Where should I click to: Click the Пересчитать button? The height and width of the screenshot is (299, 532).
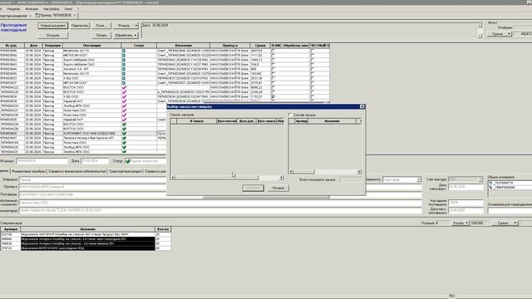point(80,26)
